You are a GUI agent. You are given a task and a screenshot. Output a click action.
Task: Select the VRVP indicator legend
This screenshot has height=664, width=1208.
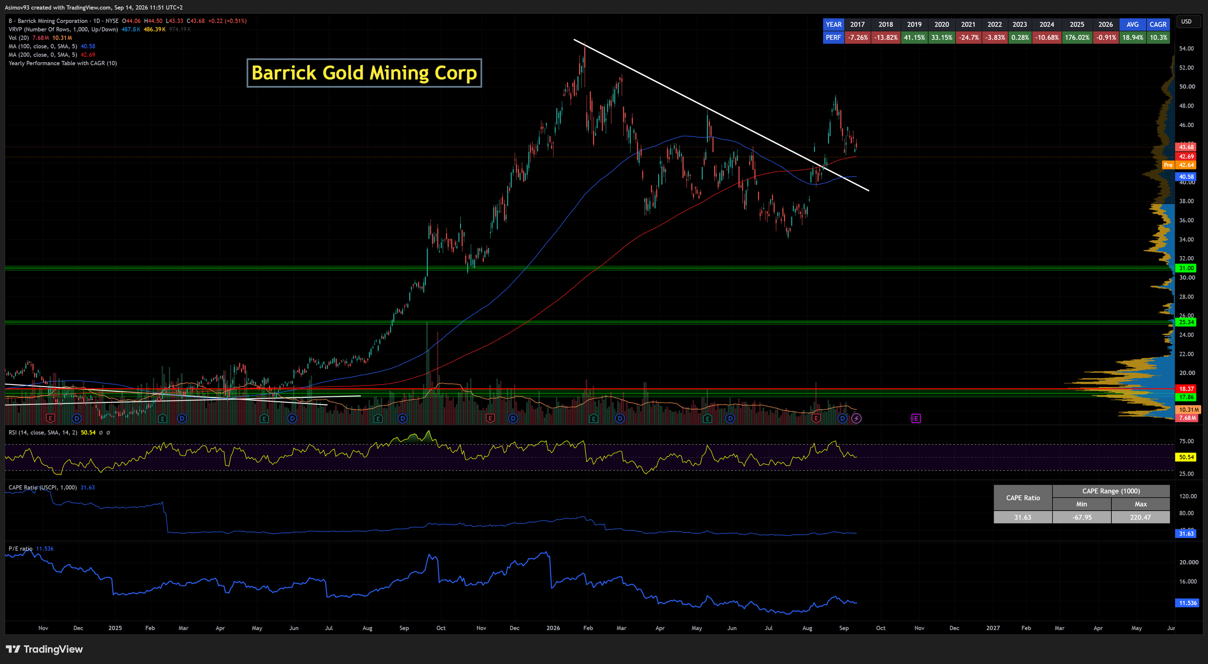63,29
